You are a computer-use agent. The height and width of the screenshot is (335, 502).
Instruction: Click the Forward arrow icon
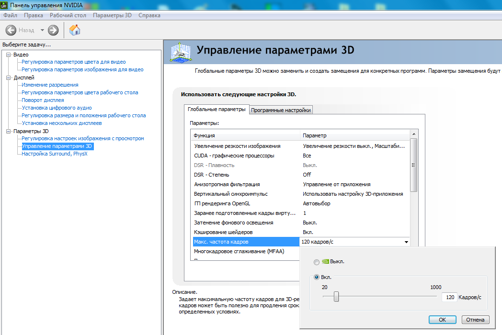pos(53,30)
